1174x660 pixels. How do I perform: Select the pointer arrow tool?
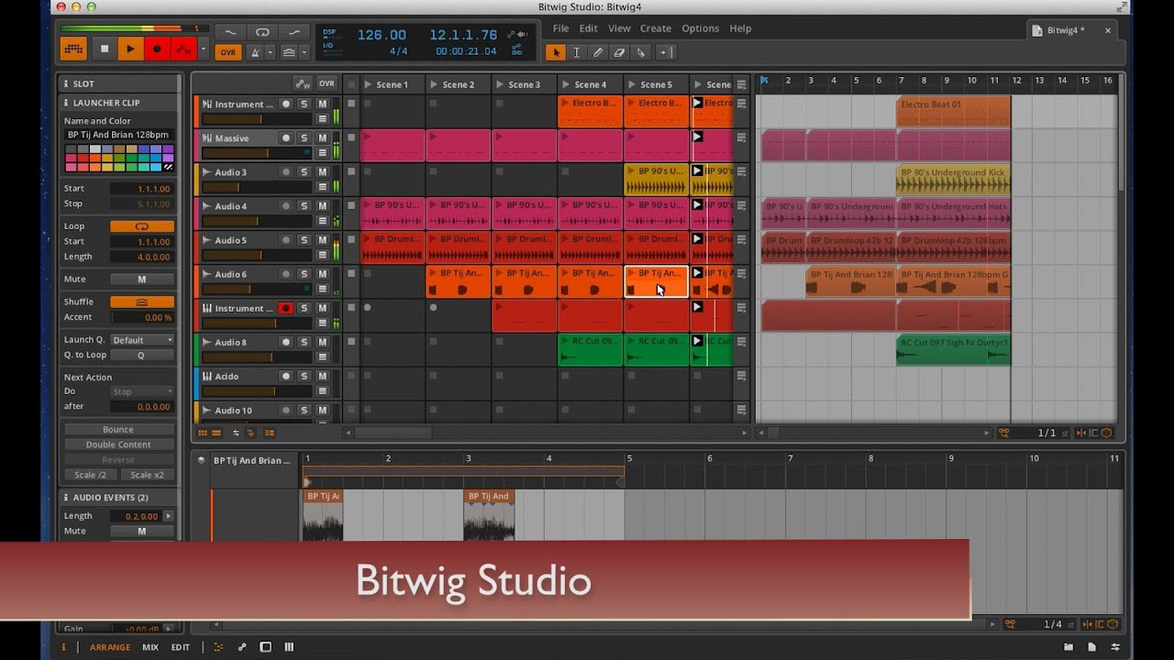click(x=555, y=52)
